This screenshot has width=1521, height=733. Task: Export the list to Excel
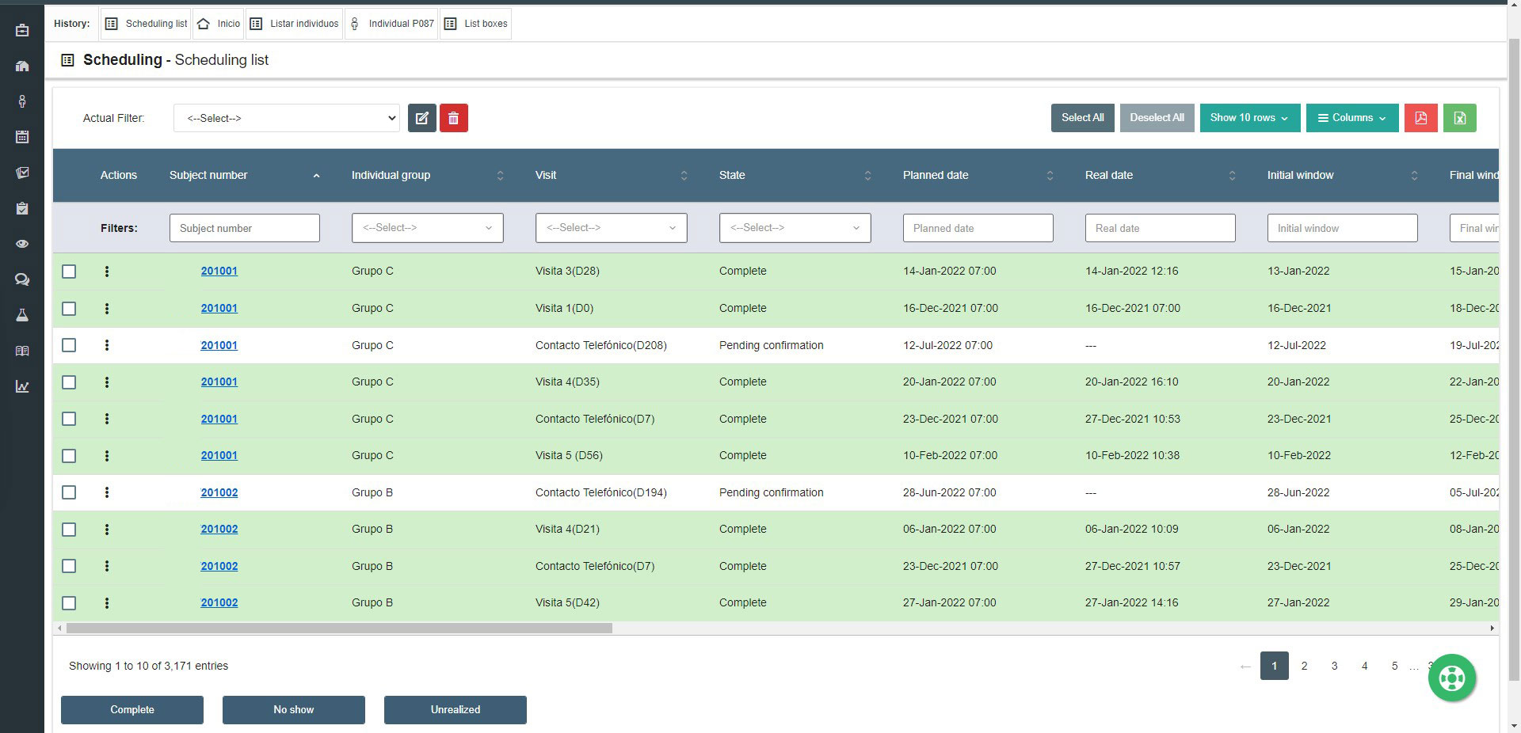(x=1460, y=118)
